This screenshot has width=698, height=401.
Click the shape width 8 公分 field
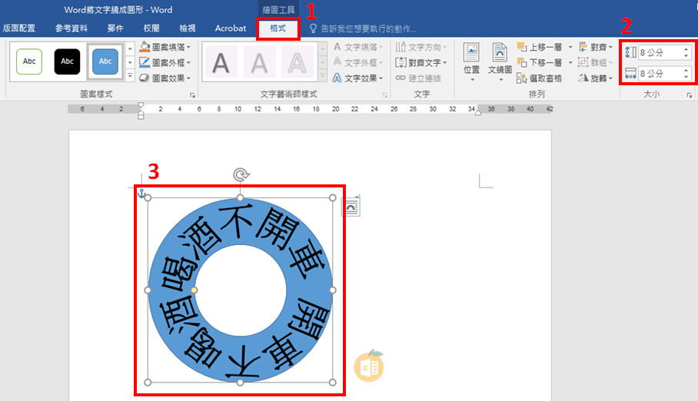coord(659,74)
